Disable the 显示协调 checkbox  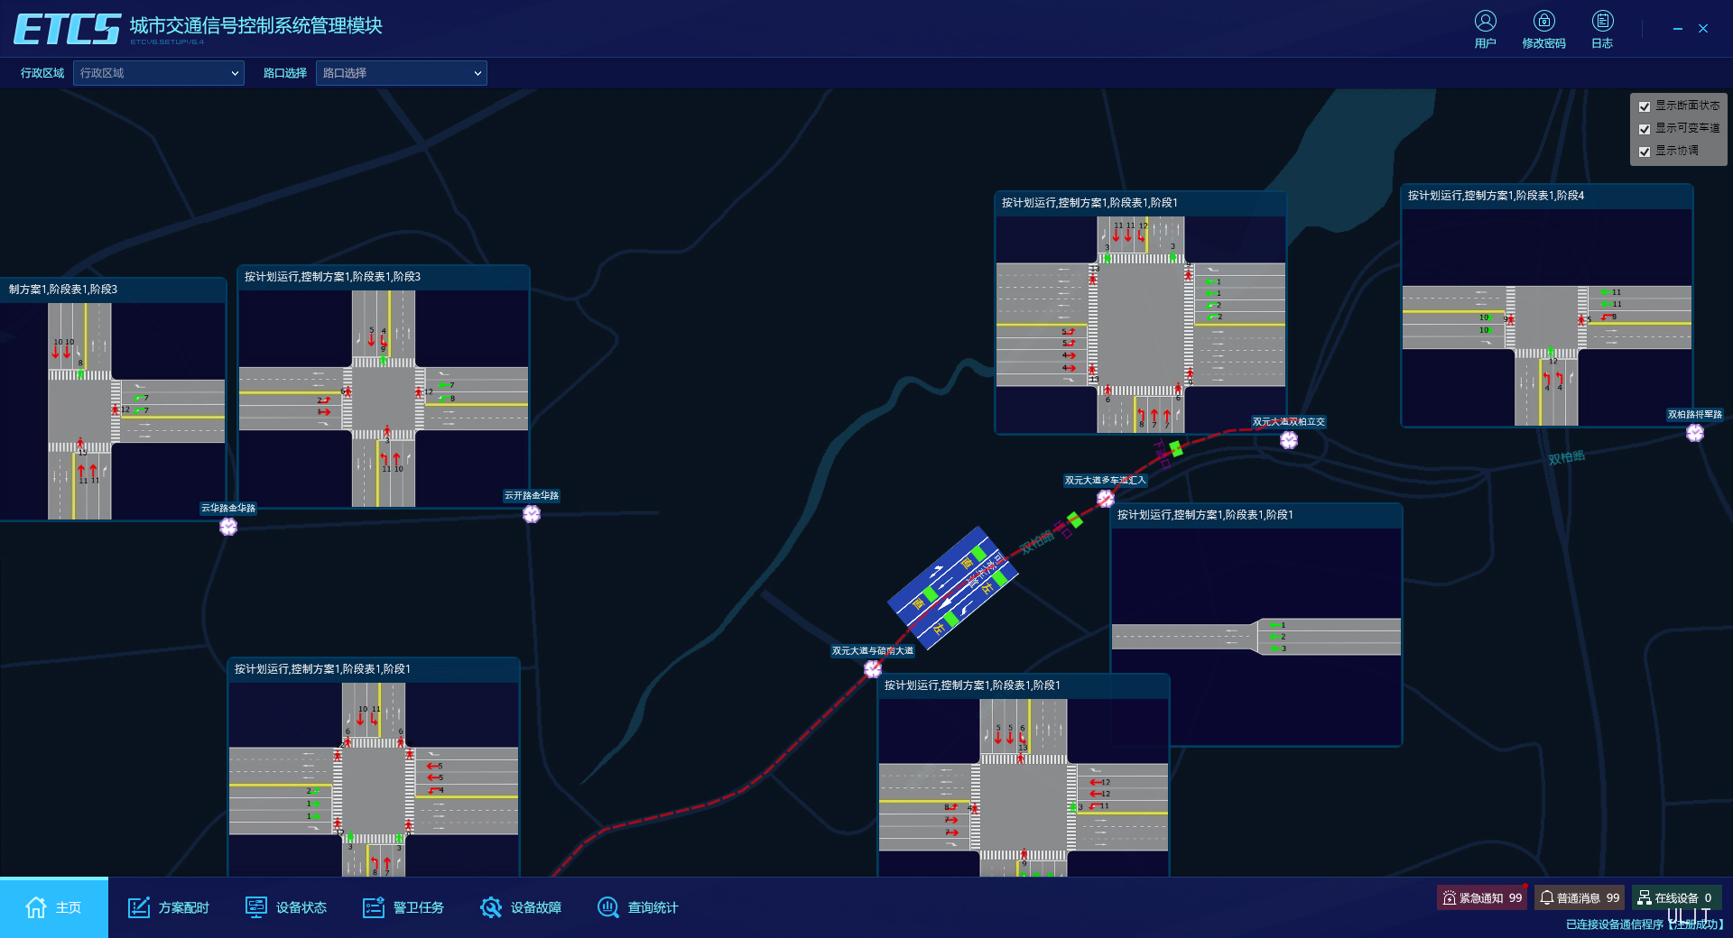(x=1645, y=152)
